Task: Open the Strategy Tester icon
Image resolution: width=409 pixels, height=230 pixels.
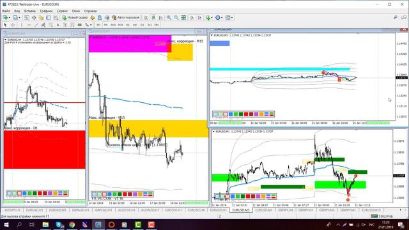Action: tap(56, 18)
